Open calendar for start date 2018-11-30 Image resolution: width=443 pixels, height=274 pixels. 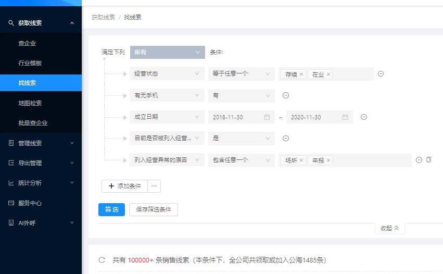267,117
